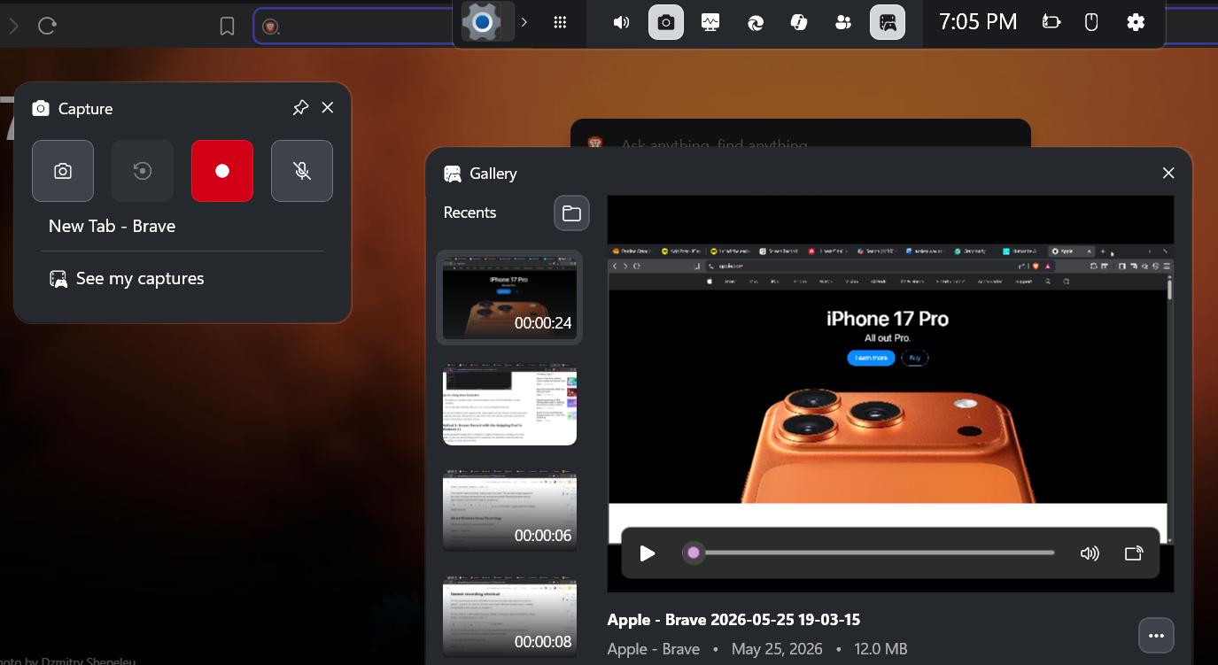Image resolution: width=1218 pixels, height=665 pixels.
Task: Expand the Game Bar chevron arrow
Action: coord(524,22)
